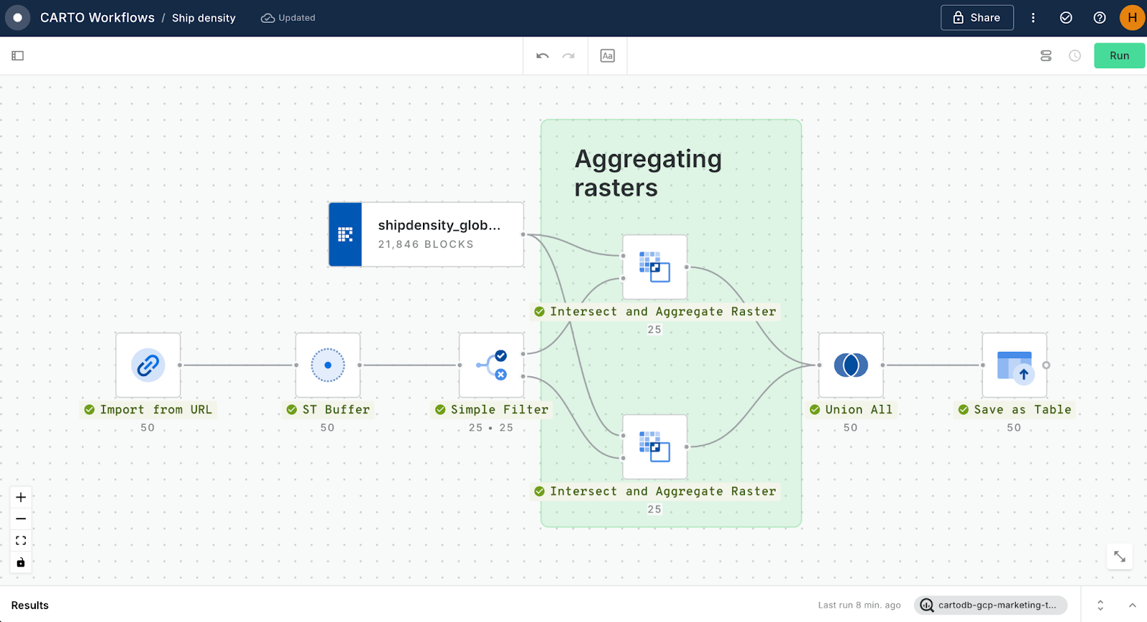Viewport: 1147px width, 622px height.
Task: Select the ST Buffer node
Action: 328,365
